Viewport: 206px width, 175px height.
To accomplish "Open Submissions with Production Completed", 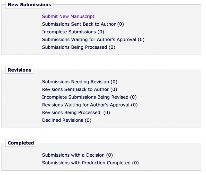I will click(90, 163).
